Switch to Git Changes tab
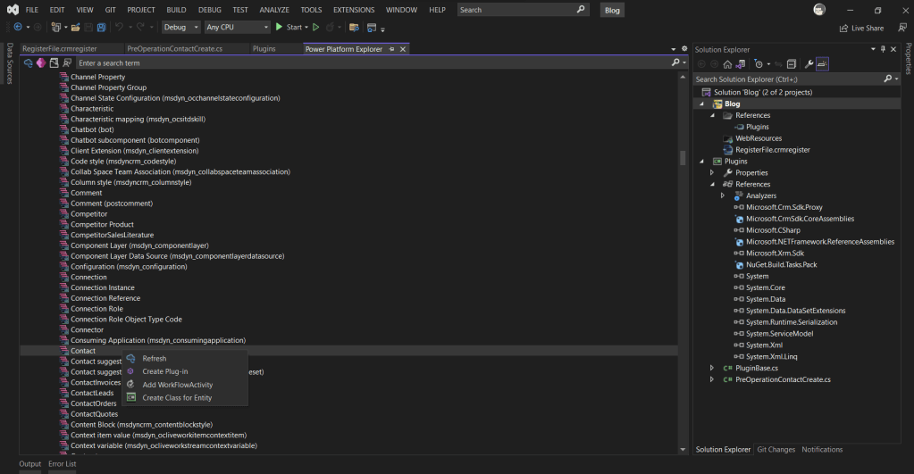The image size is (914, 474). pos(776,450)
